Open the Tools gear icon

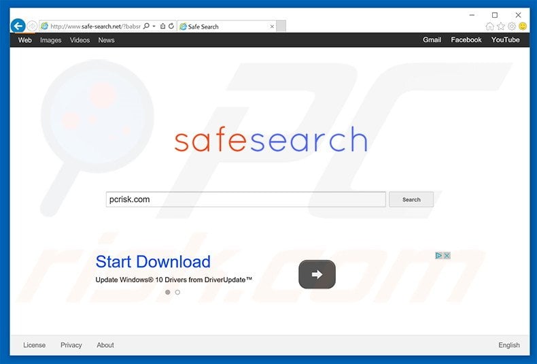pyautogui.click(x=512, y=27)
